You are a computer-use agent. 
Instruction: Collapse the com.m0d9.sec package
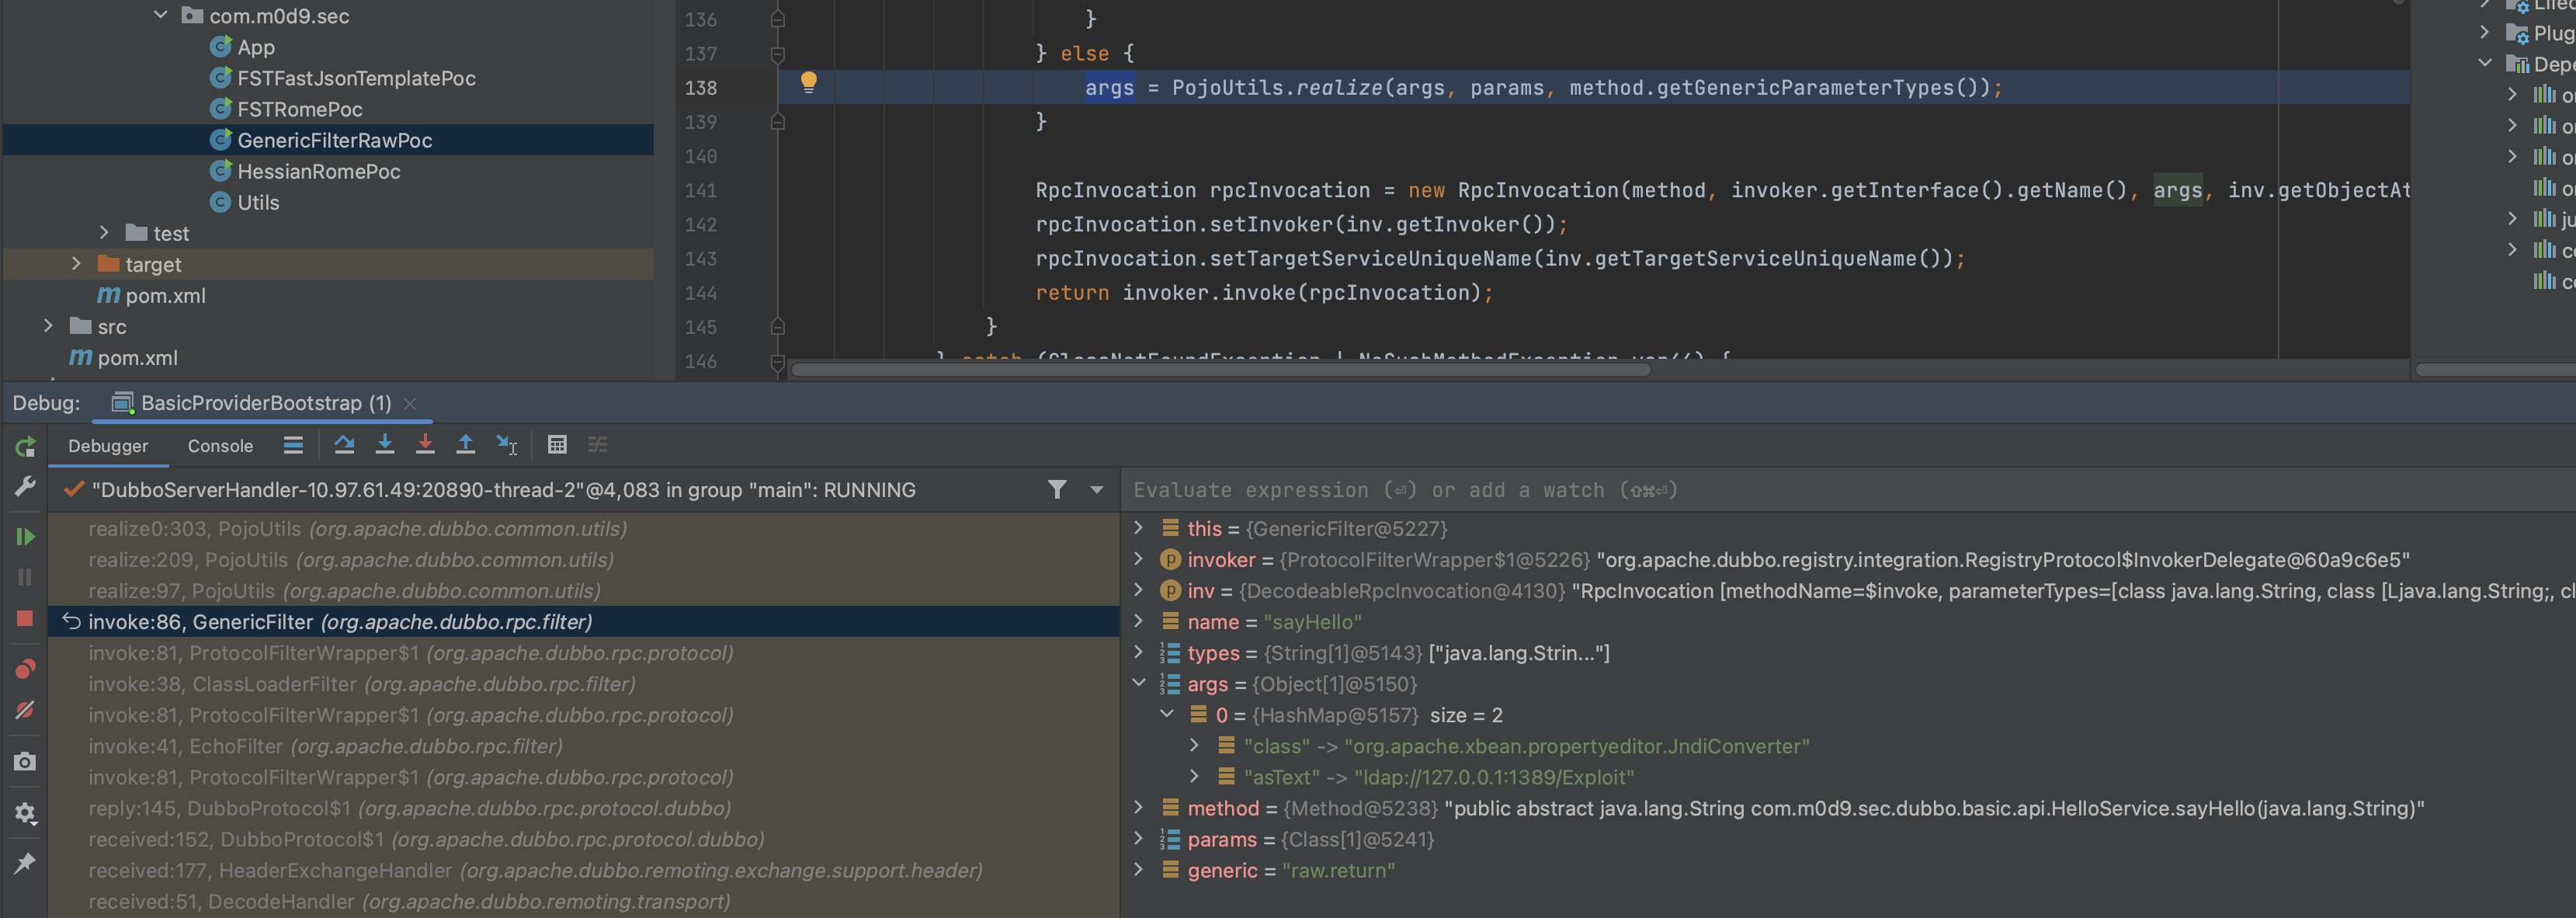click(160, 15)
